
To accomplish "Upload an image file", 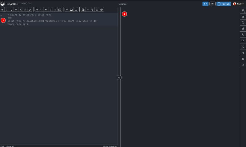I will coord(76,10).
